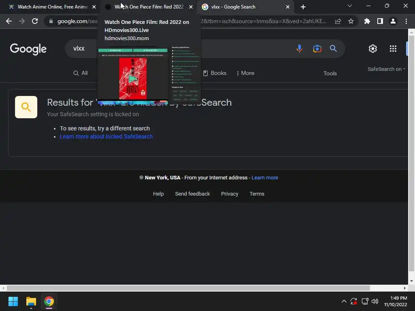The image size is (415, 311).
Task: Search by image with camera icon
Action: [317, 49]
